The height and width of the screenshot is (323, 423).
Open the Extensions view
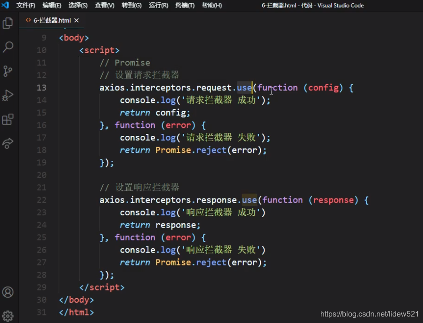pos(8,119)
